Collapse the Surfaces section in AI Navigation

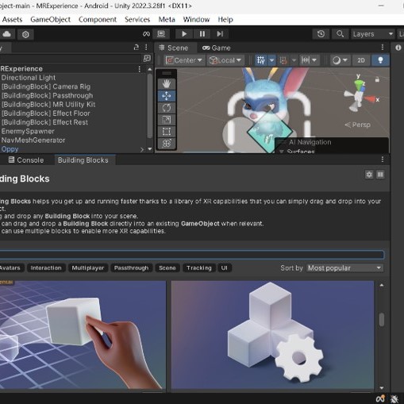coord(282,152)
